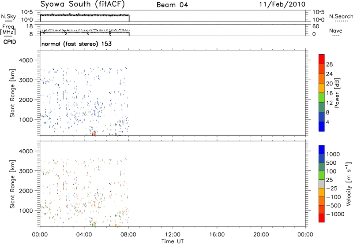Click the date 11/Feb/2010
This screenshot has height=244, width=353.
click(x=282, y=4)
